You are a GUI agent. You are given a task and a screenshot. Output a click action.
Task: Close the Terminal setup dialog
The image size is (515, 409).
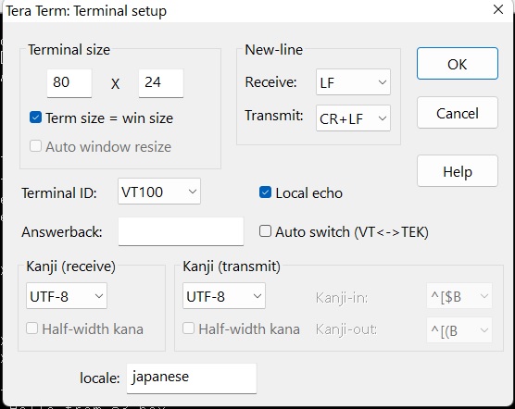(498, 9)
